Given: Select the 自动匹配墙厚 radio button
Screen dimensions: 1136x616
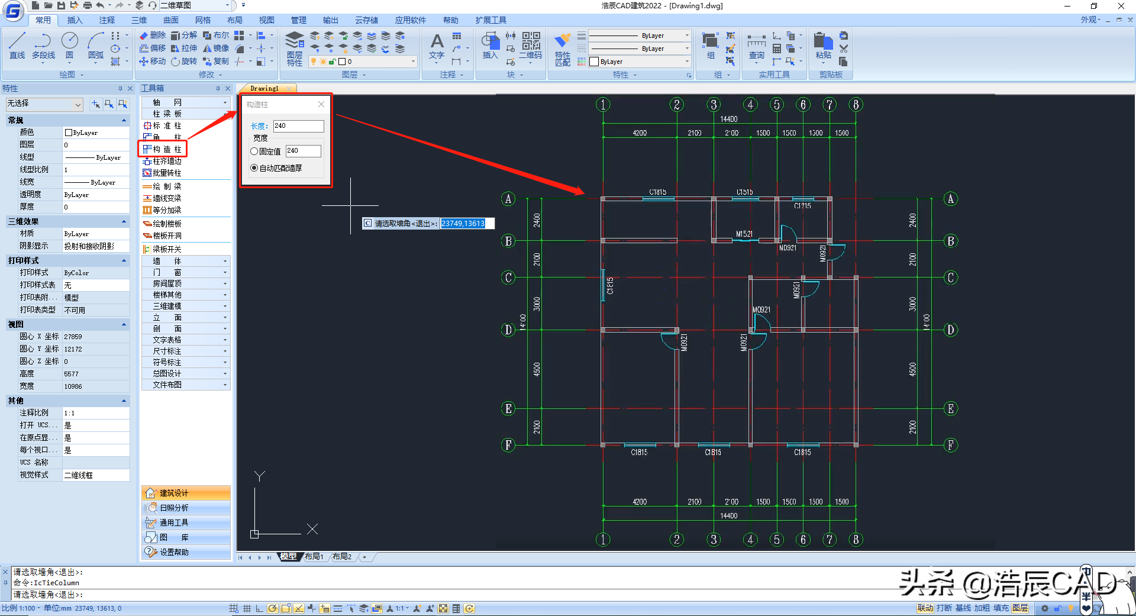Looking at the screenshot, I should pos(254,168).
